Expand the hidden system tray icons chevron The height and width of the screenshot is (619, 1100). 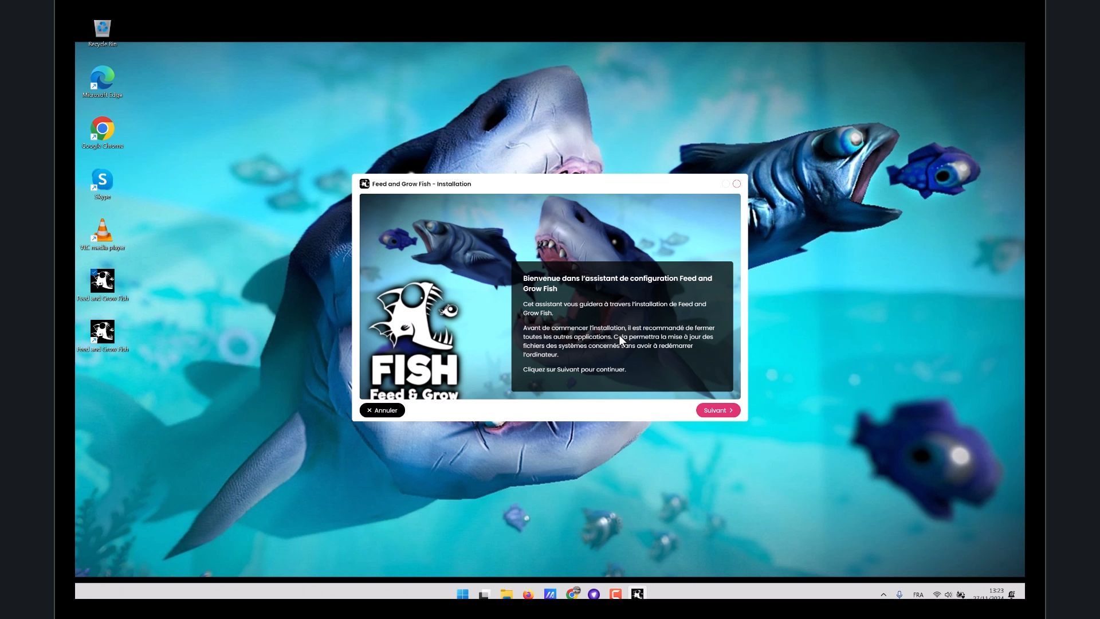(883, 595)
